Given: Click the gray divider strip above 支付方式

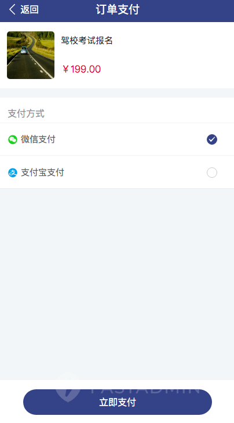Looking at the screenshot, I should point(117,93).
